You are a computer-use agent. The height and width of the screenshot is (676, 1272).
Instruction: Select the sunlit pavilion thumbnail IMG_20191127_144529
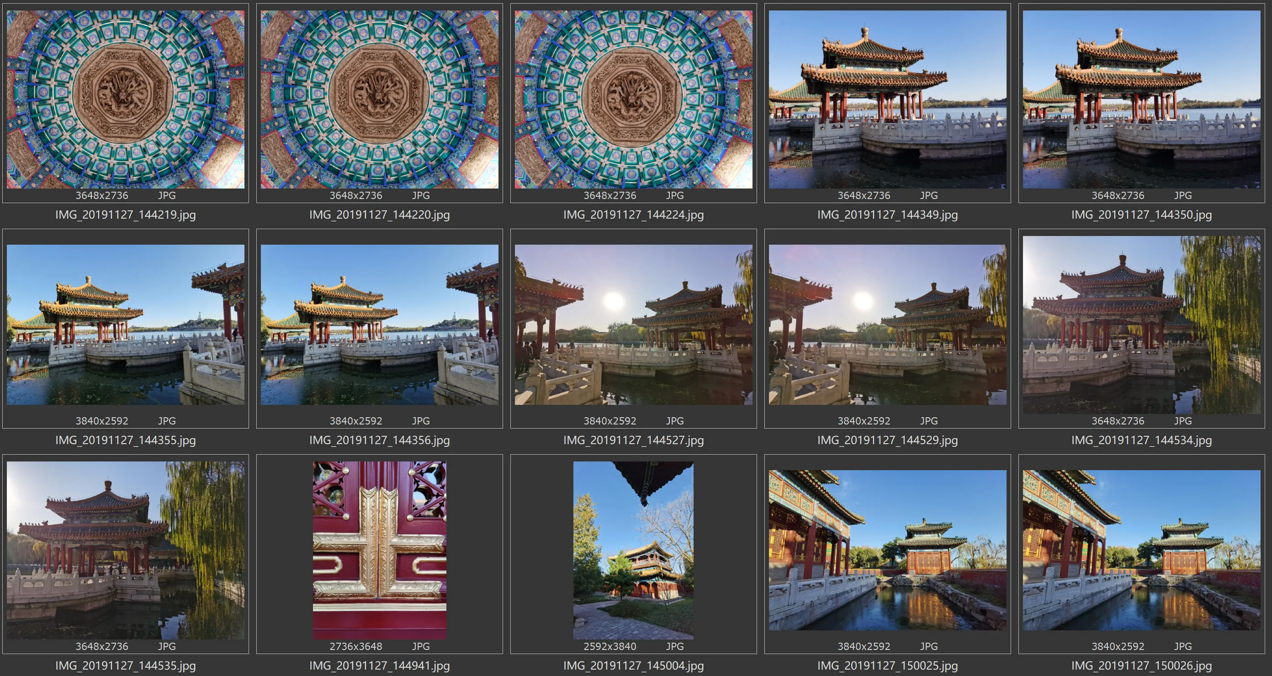click(887, 325)
